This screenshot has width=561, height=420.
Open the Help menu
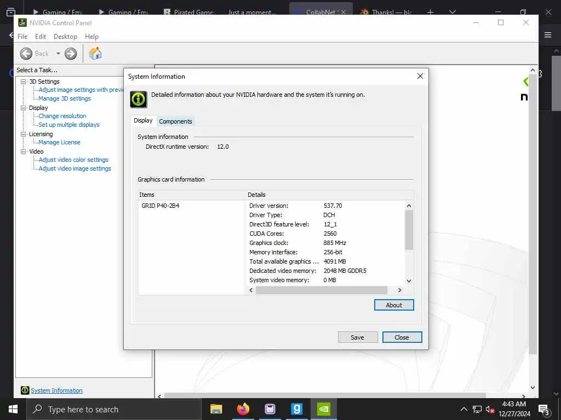(91, 37)
